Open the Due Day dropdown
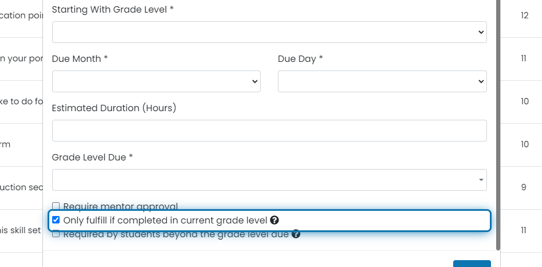This screenshot has width=542, height=267. (x=382, y=81)
